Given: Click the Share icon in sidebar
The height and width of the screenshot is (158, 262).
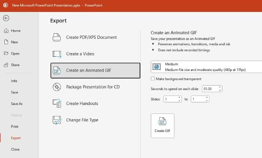Looking at the screenshot, I should click(x=6, y=65).
